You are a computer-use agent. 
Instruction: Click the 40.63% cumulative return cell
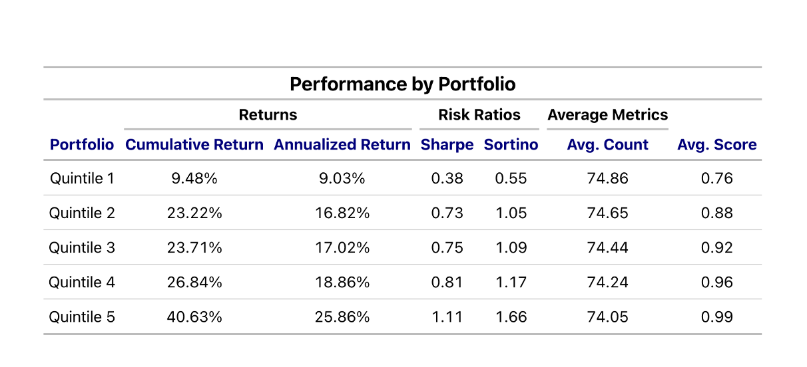194,316
